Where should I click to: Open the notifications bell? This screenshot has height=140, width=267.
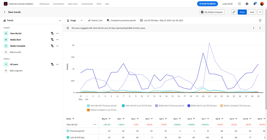[255, 4]
